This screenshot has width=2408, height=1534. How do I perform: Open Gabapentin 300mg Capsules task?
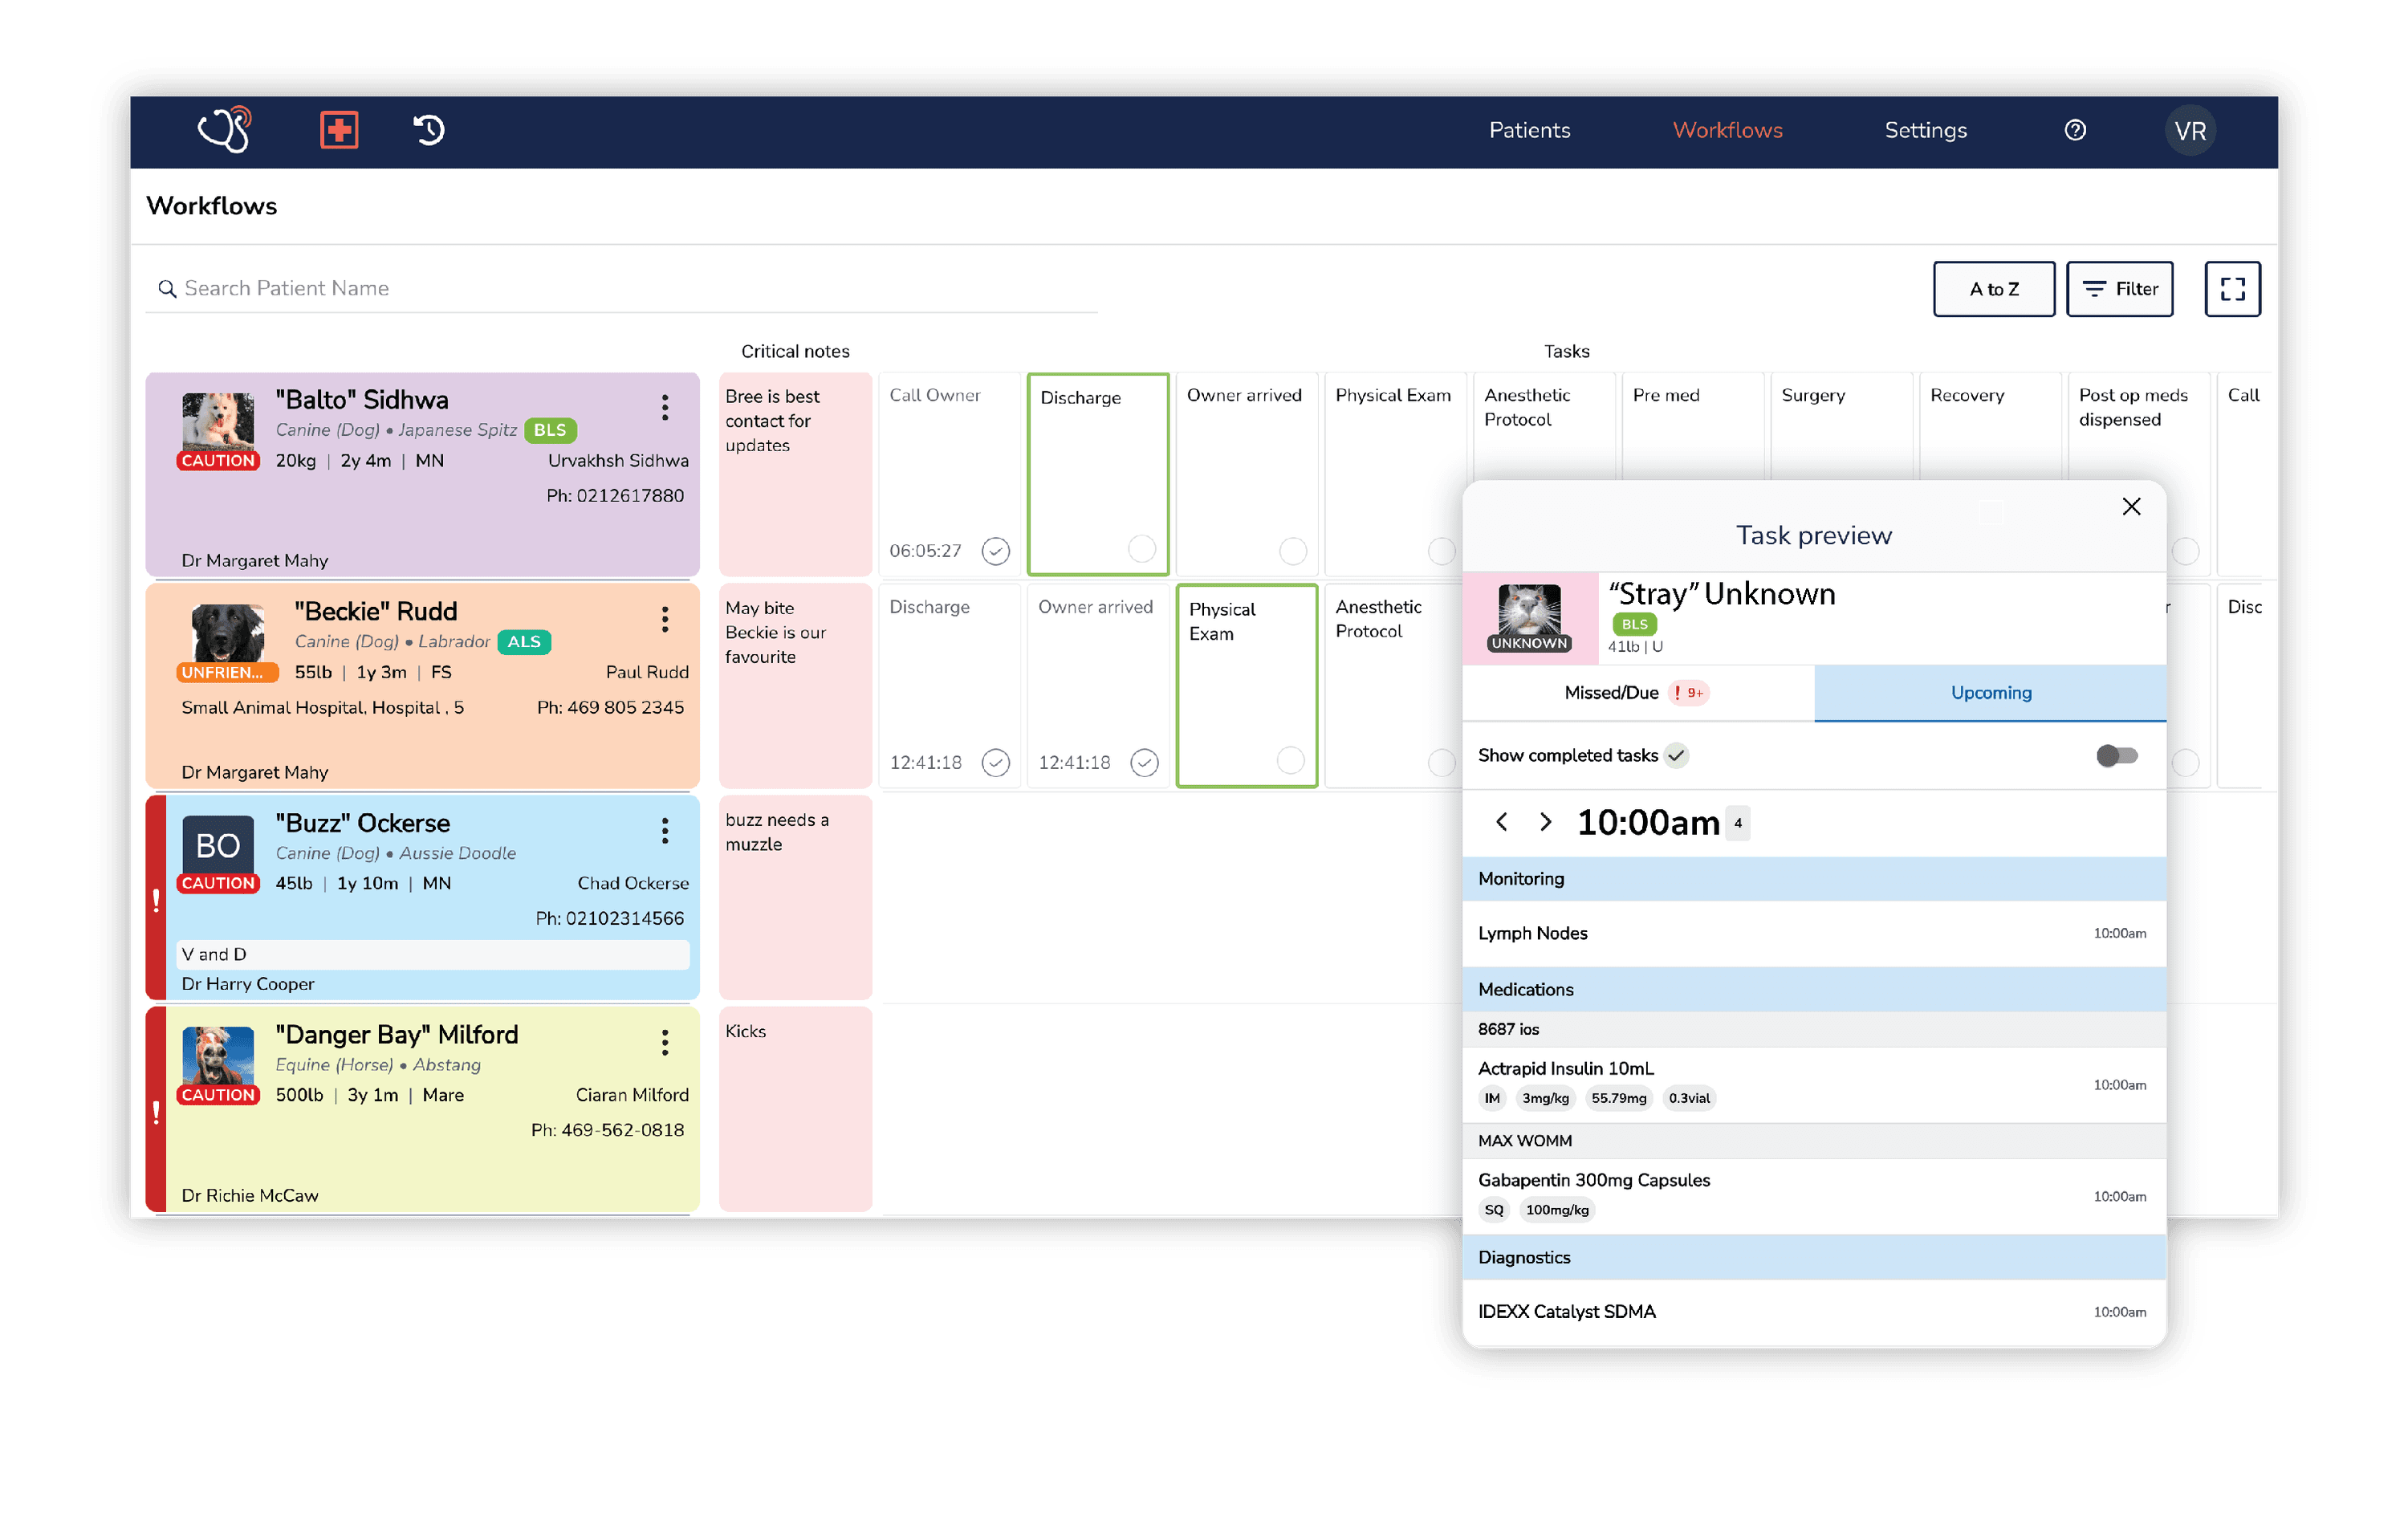pos(1813,1196)
